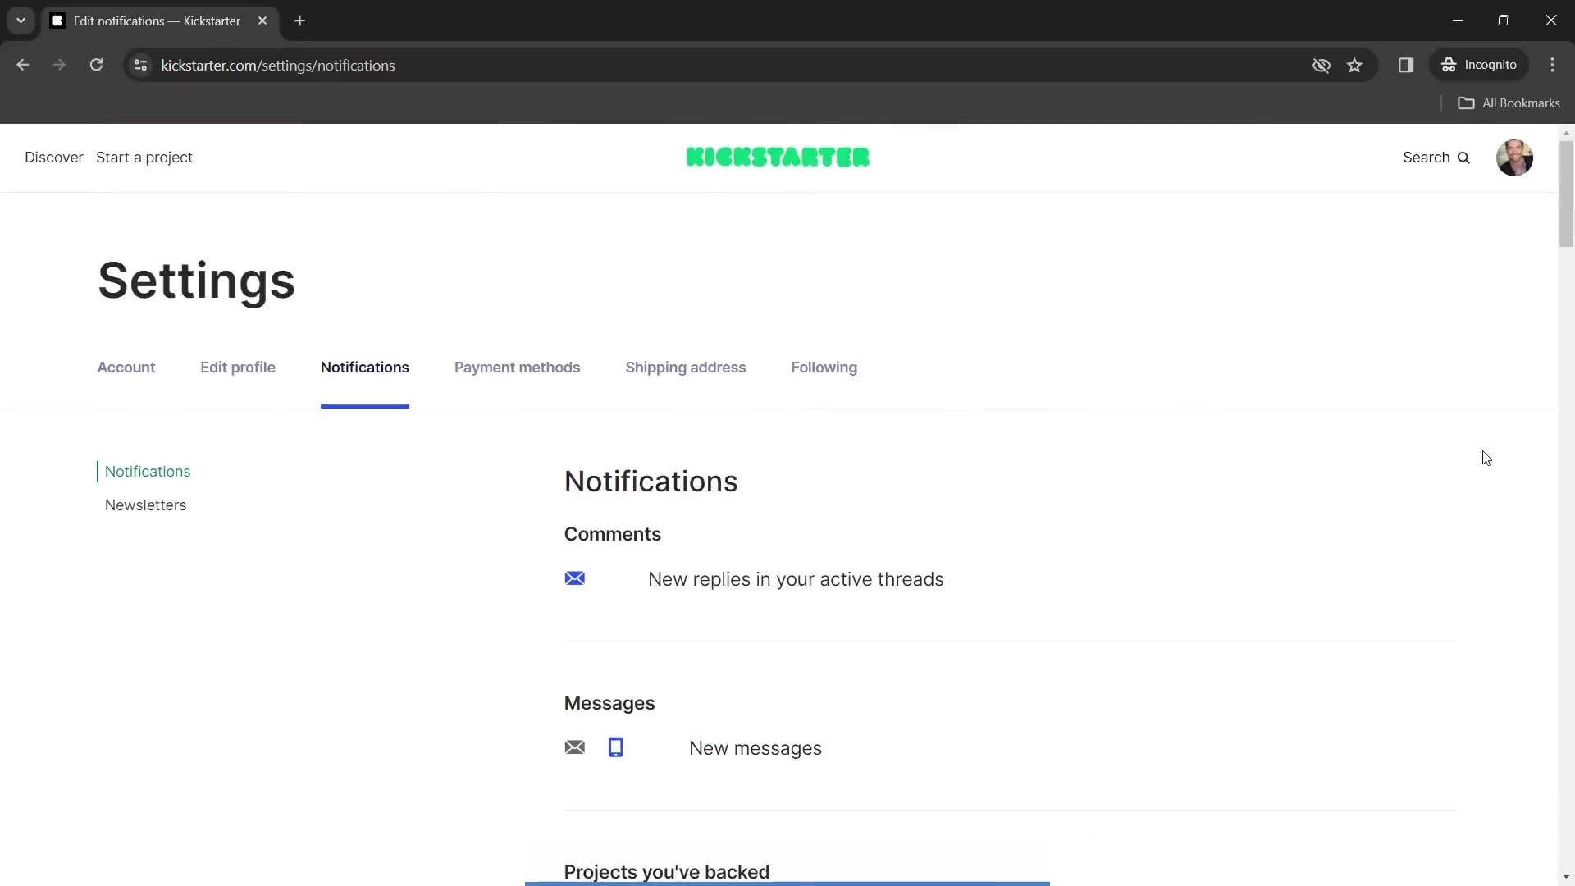Bookmark this page with the star icon
The height and width of the screenshot is (886, 1575).
tap(1355, 65)
